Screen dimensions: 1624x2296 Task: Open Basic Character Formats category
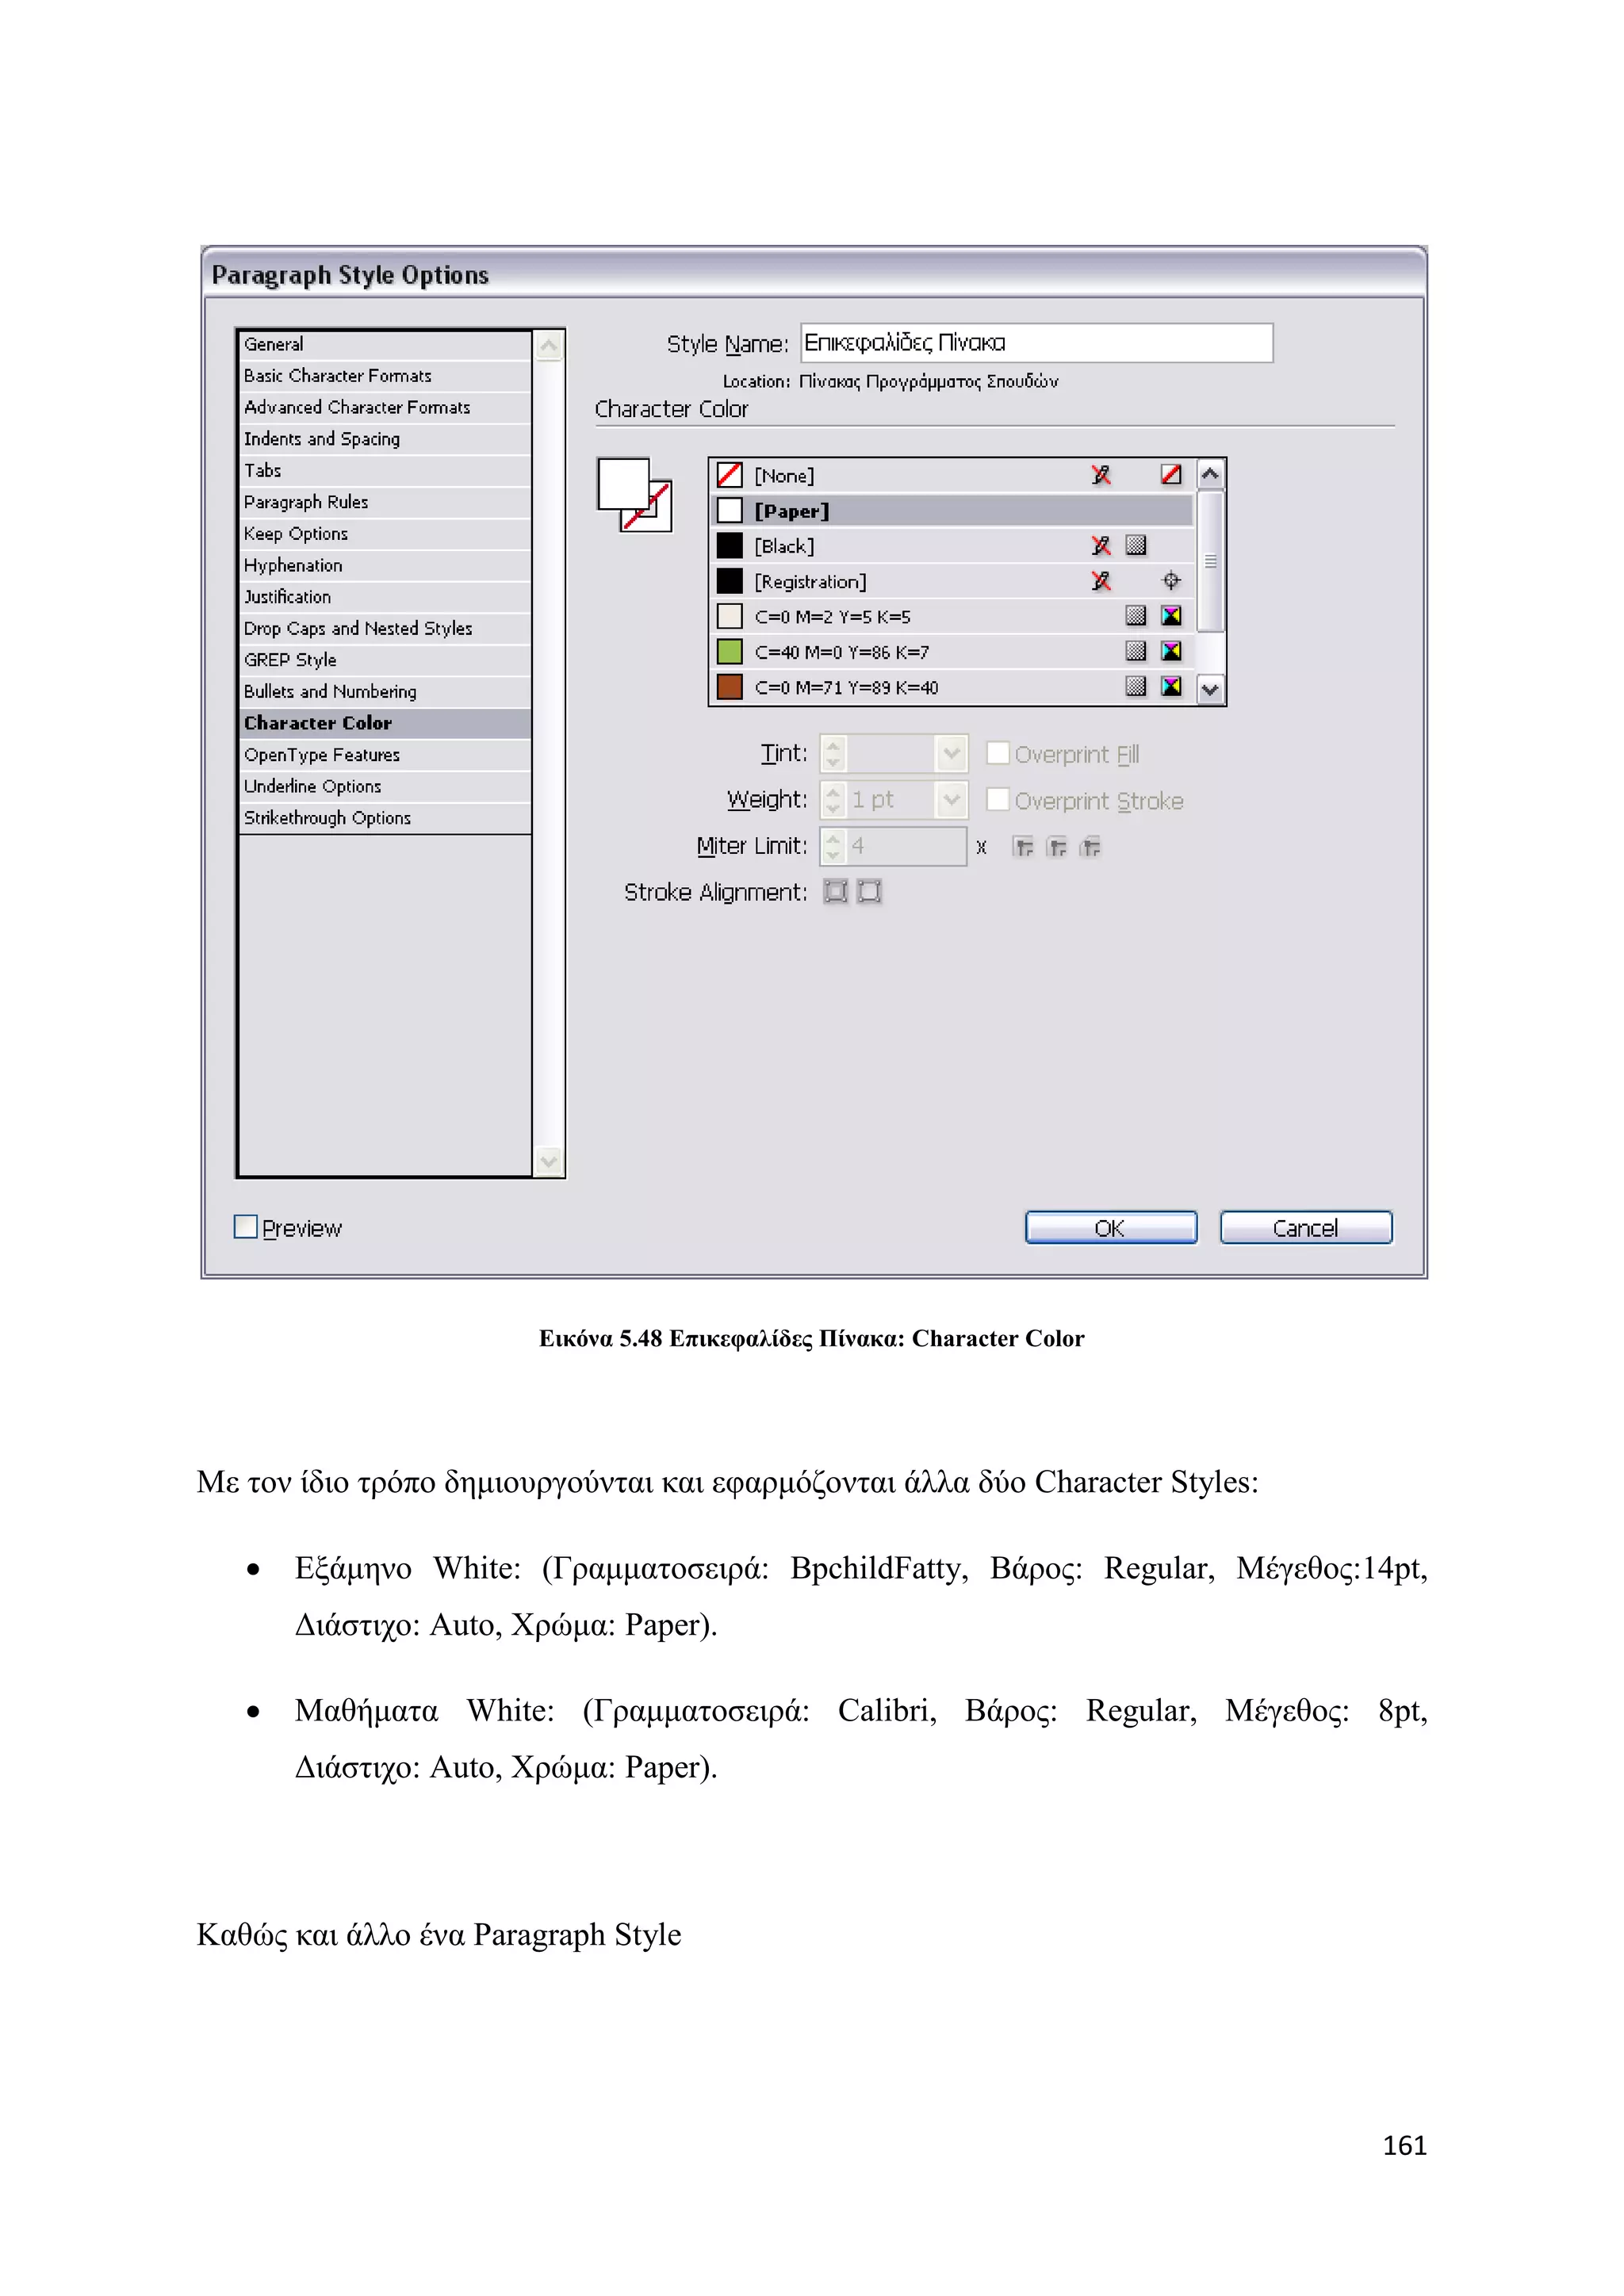pyautogui.click(x=385, y=376)
